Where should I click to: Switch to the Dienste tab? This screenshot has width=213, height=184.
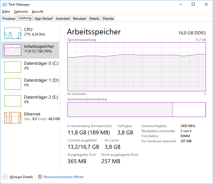[108, 19]
